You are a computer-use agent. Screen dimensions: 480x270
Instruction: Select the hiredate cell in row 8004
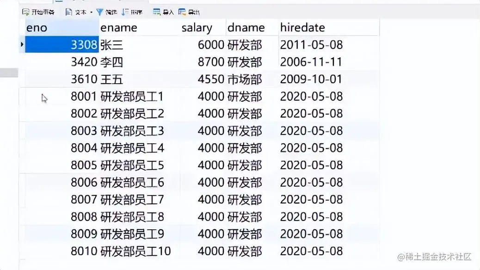tap(329, 148)
